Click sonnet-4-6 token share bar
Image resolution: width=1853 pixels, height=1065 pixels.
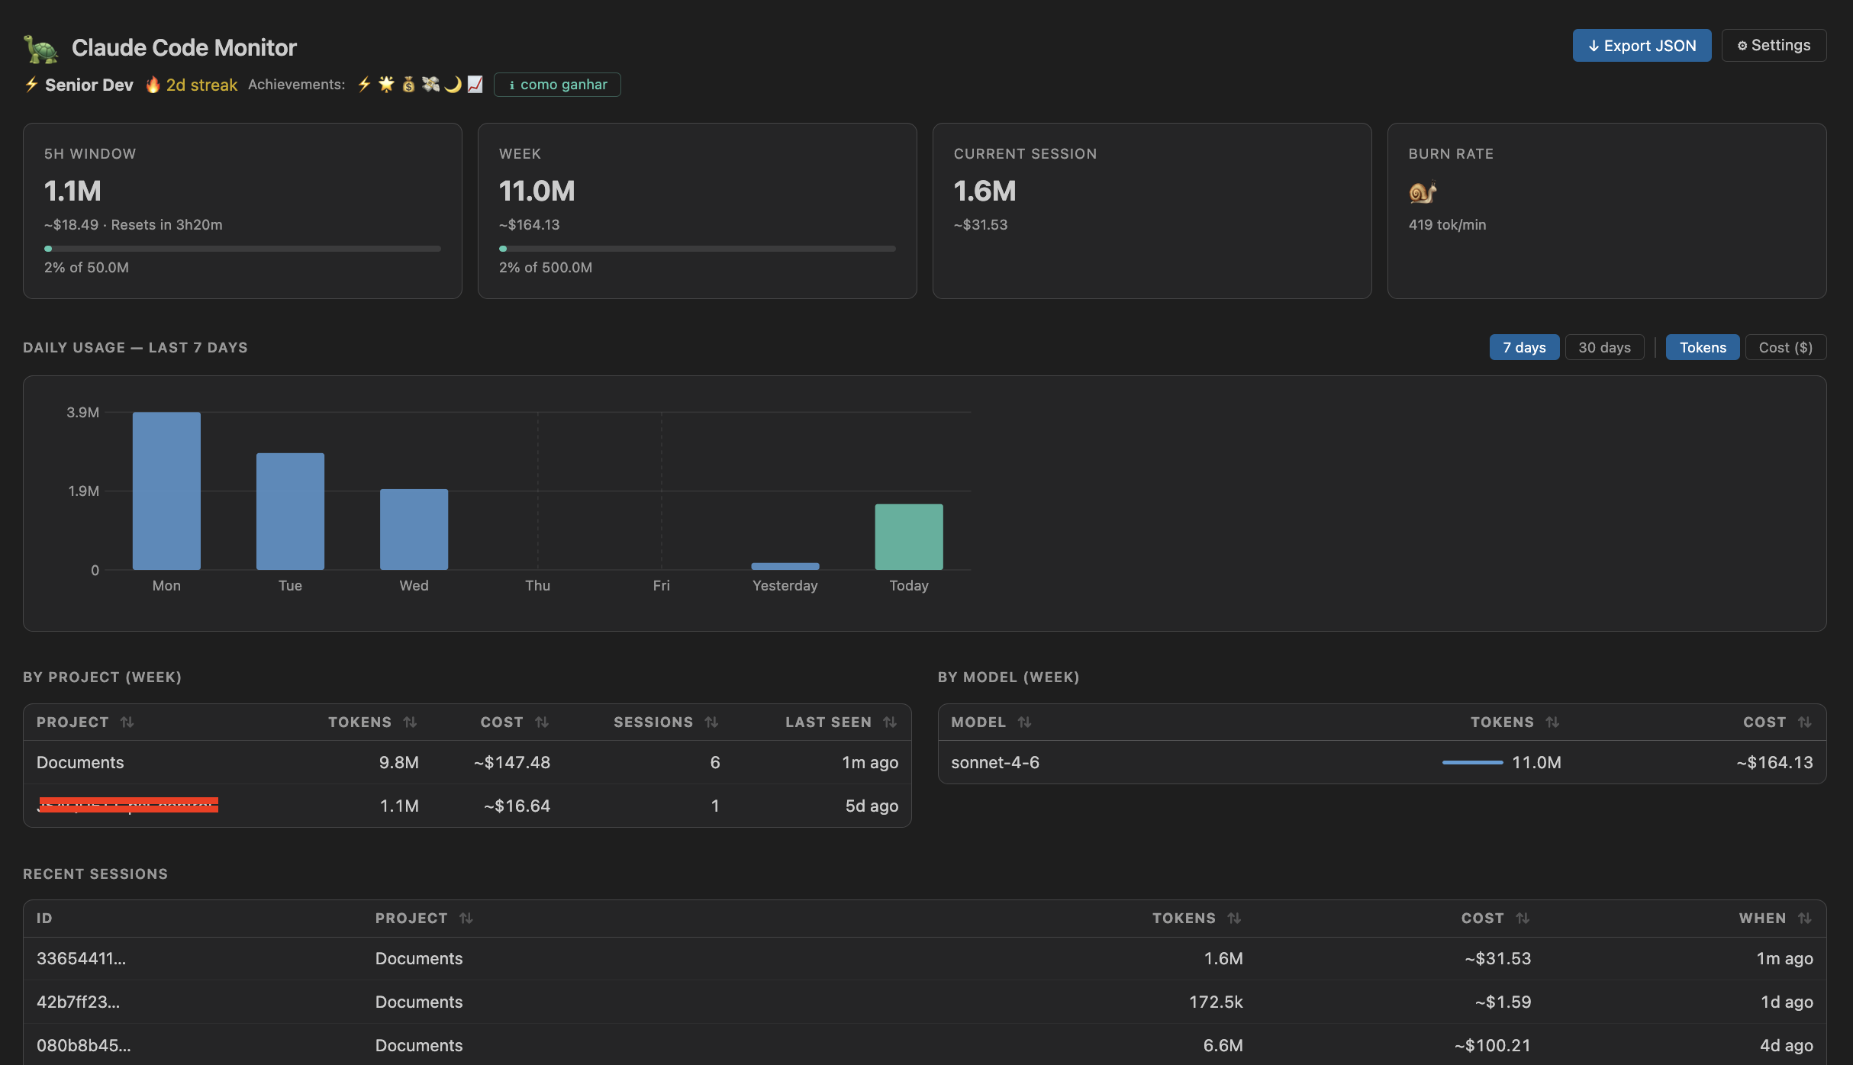click(1472, 763)
